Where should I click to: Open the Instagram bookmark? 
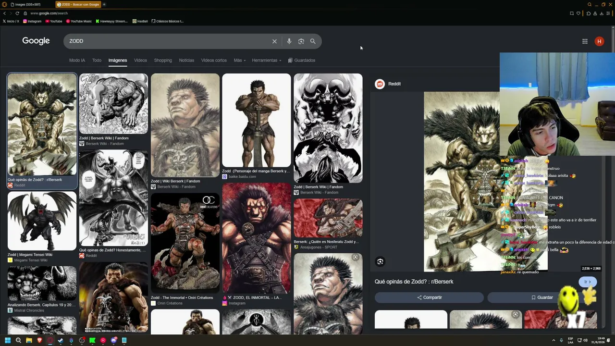pos(32,21)
